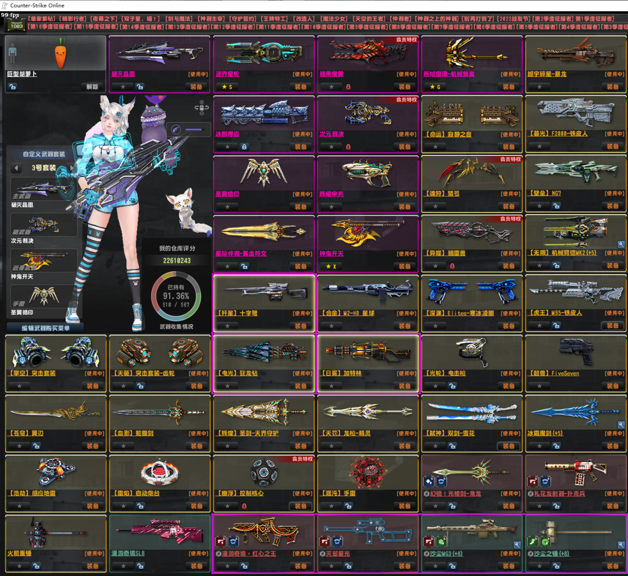
Task: Click the red gun badge on 灭却星光
Action: [325, 542]
